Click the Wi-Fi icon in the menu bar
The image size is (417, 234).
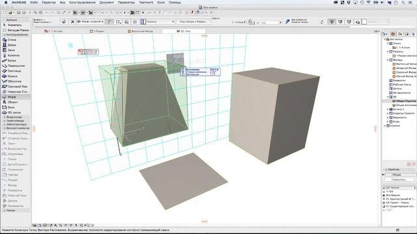point(368,3)
